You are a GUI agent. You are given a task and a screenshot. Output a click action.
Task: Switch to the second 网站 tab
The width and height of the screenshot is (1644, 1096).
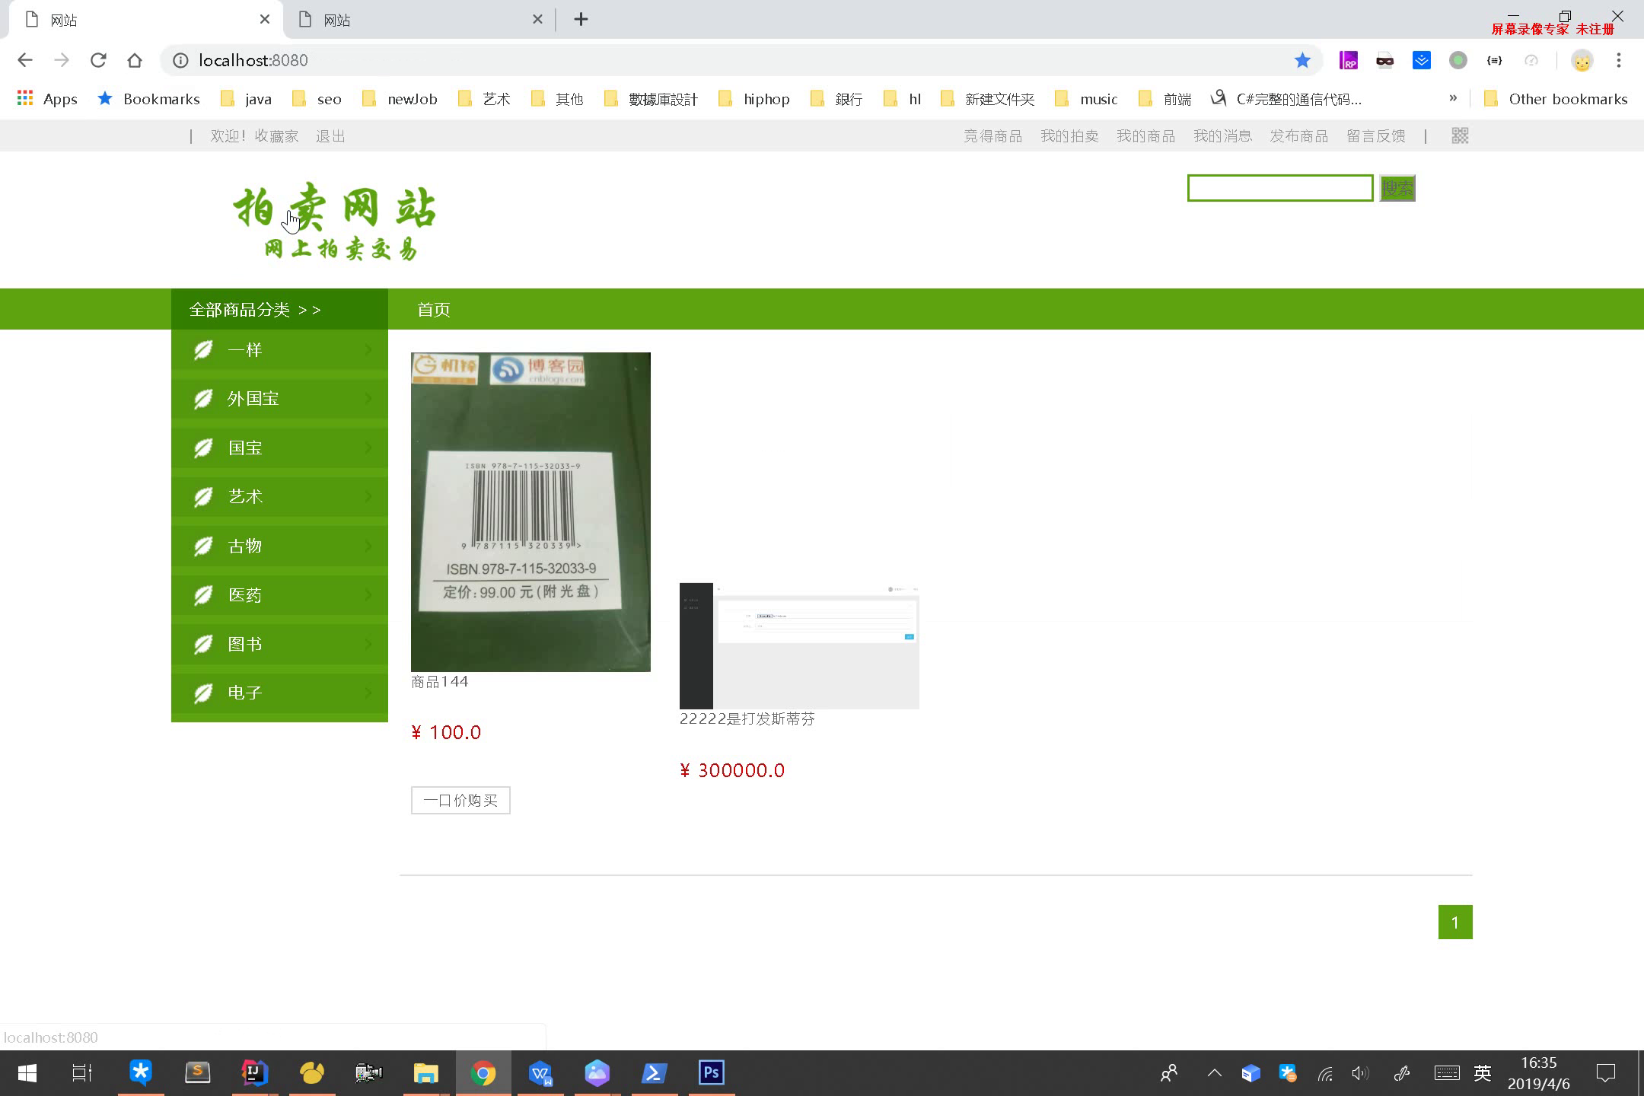point(419,20)
